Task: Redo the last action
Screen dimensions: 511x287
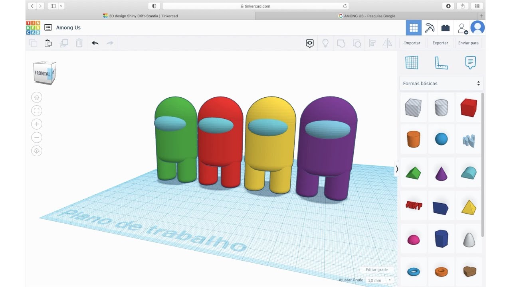Action: click(110, 43)
